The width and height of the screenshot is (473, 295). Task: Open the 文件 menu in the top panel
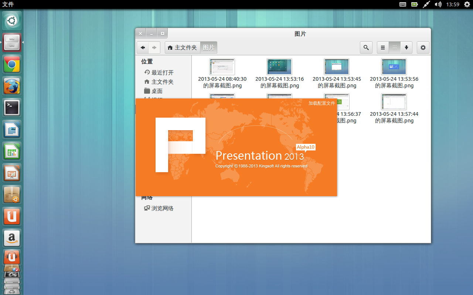(x=8, y=4)
